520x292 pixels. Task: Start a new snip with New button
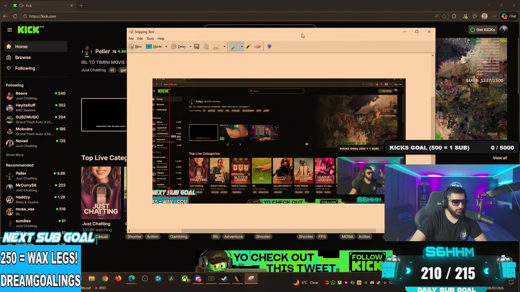pos(135,47)
